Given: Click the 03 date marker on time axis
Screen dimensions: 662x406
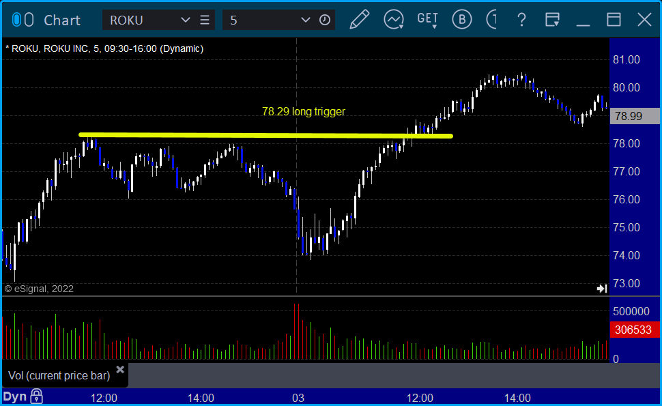Looking at the screenshot, I should pyautogui.click(x=298, y=398).
